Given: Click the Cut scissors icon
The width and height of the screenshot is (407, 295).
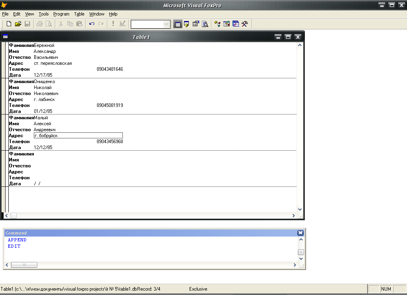Looking at the screenshot, I should pyautogui.click(x=61, y=24).
